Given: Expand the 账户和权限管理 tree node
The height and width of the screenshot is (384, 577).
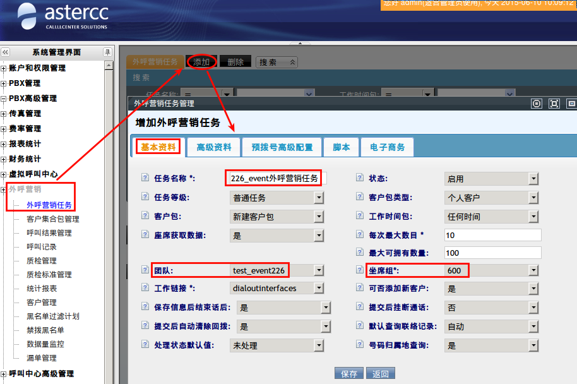Looking at the screenshot, I should pos(4,68).
